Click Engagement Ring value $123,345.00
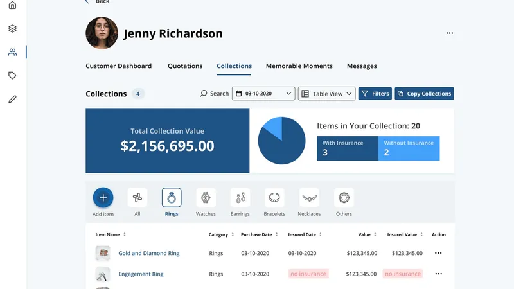The width and height of the screenshot is (514, 289). 361,274
